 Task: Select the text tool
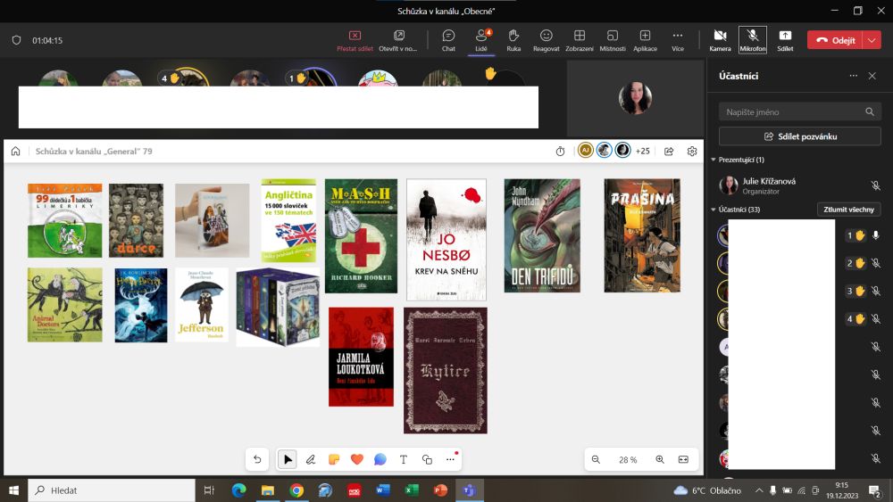click(x=404, y=459)
